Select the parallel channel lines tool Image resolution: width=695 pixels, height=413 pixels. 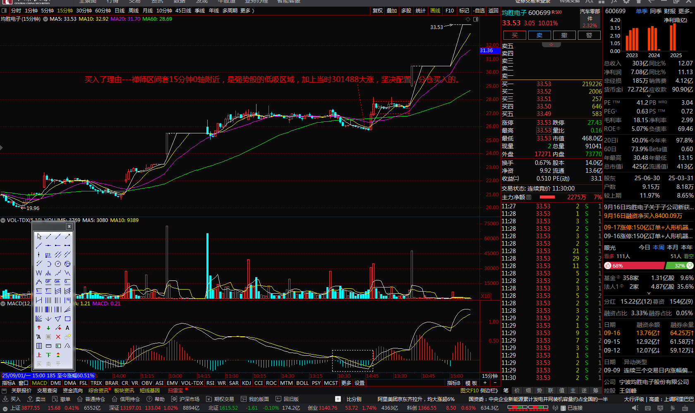point(58,254)
